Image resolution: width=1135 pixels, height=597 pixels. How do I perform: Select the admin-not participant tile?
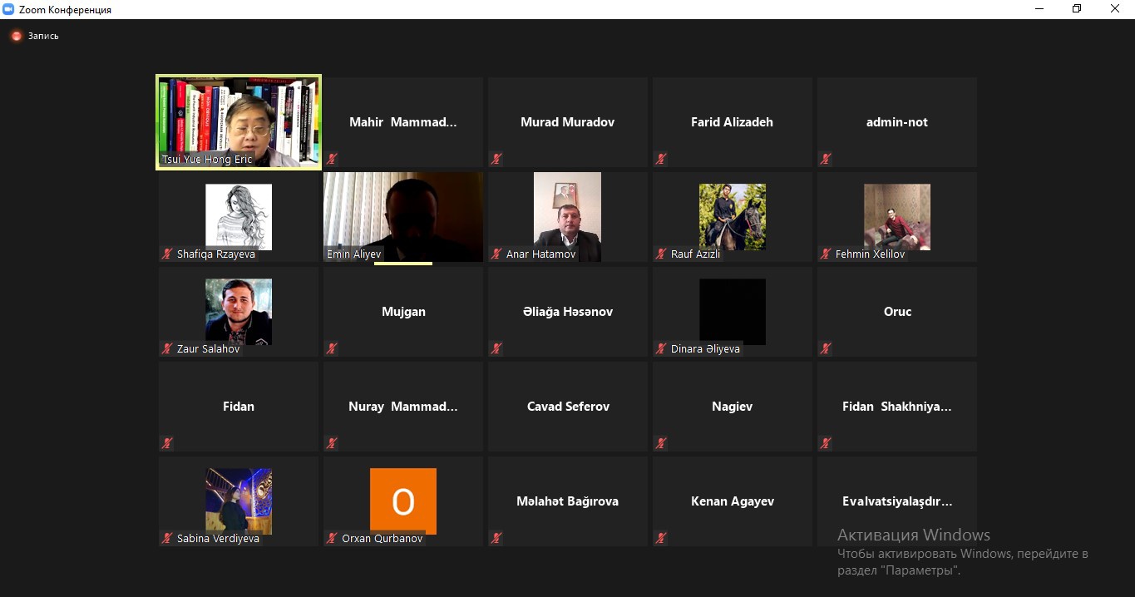[896, 122]
